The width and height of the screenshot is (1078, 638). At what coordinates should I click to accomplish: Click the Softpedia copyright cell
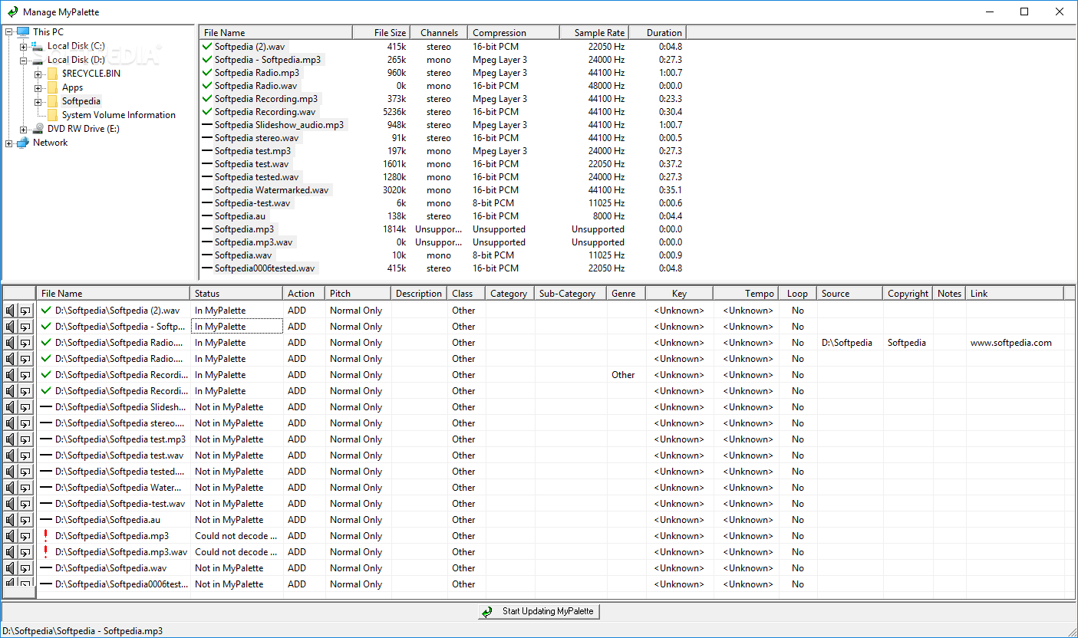coord(907,343)
